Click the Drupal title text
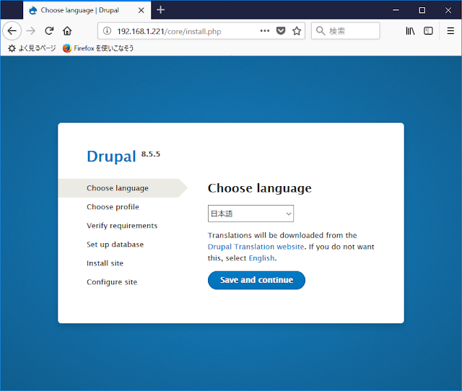462x391 pixels. coord(111,157)
